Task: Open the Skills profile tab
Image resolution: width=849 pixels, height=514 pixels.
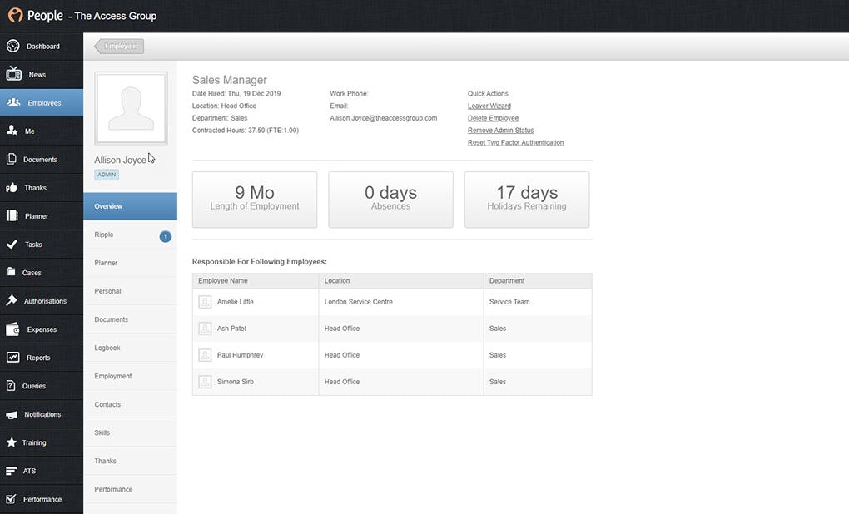Action: [x=130, y=432]
